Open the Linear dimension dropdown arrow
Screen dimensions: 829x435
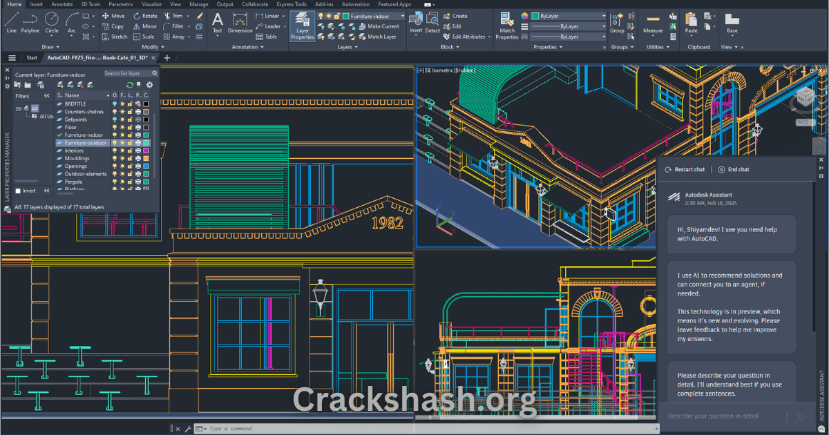[x=283, y=16]
